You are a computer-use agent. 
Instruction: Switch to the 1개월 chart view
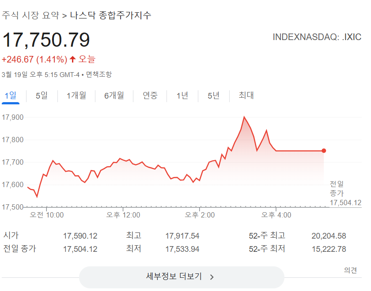pos(75,95)
